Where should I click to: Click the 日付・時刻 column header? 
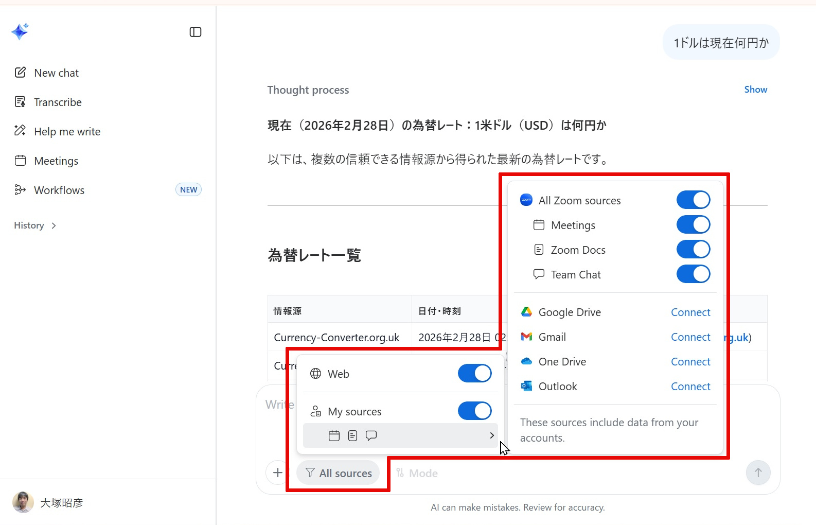pos(439,311)
